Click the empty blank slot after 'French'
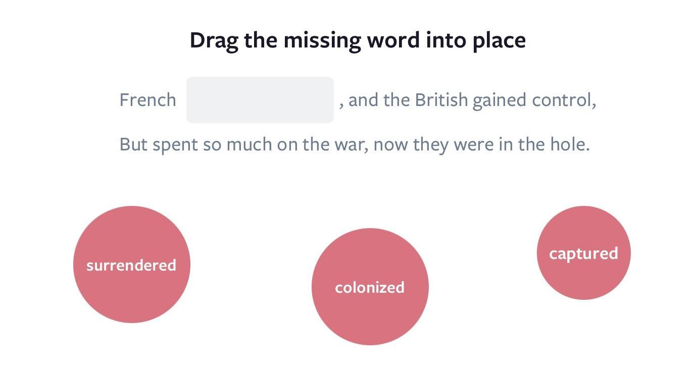 pos(260,100)
